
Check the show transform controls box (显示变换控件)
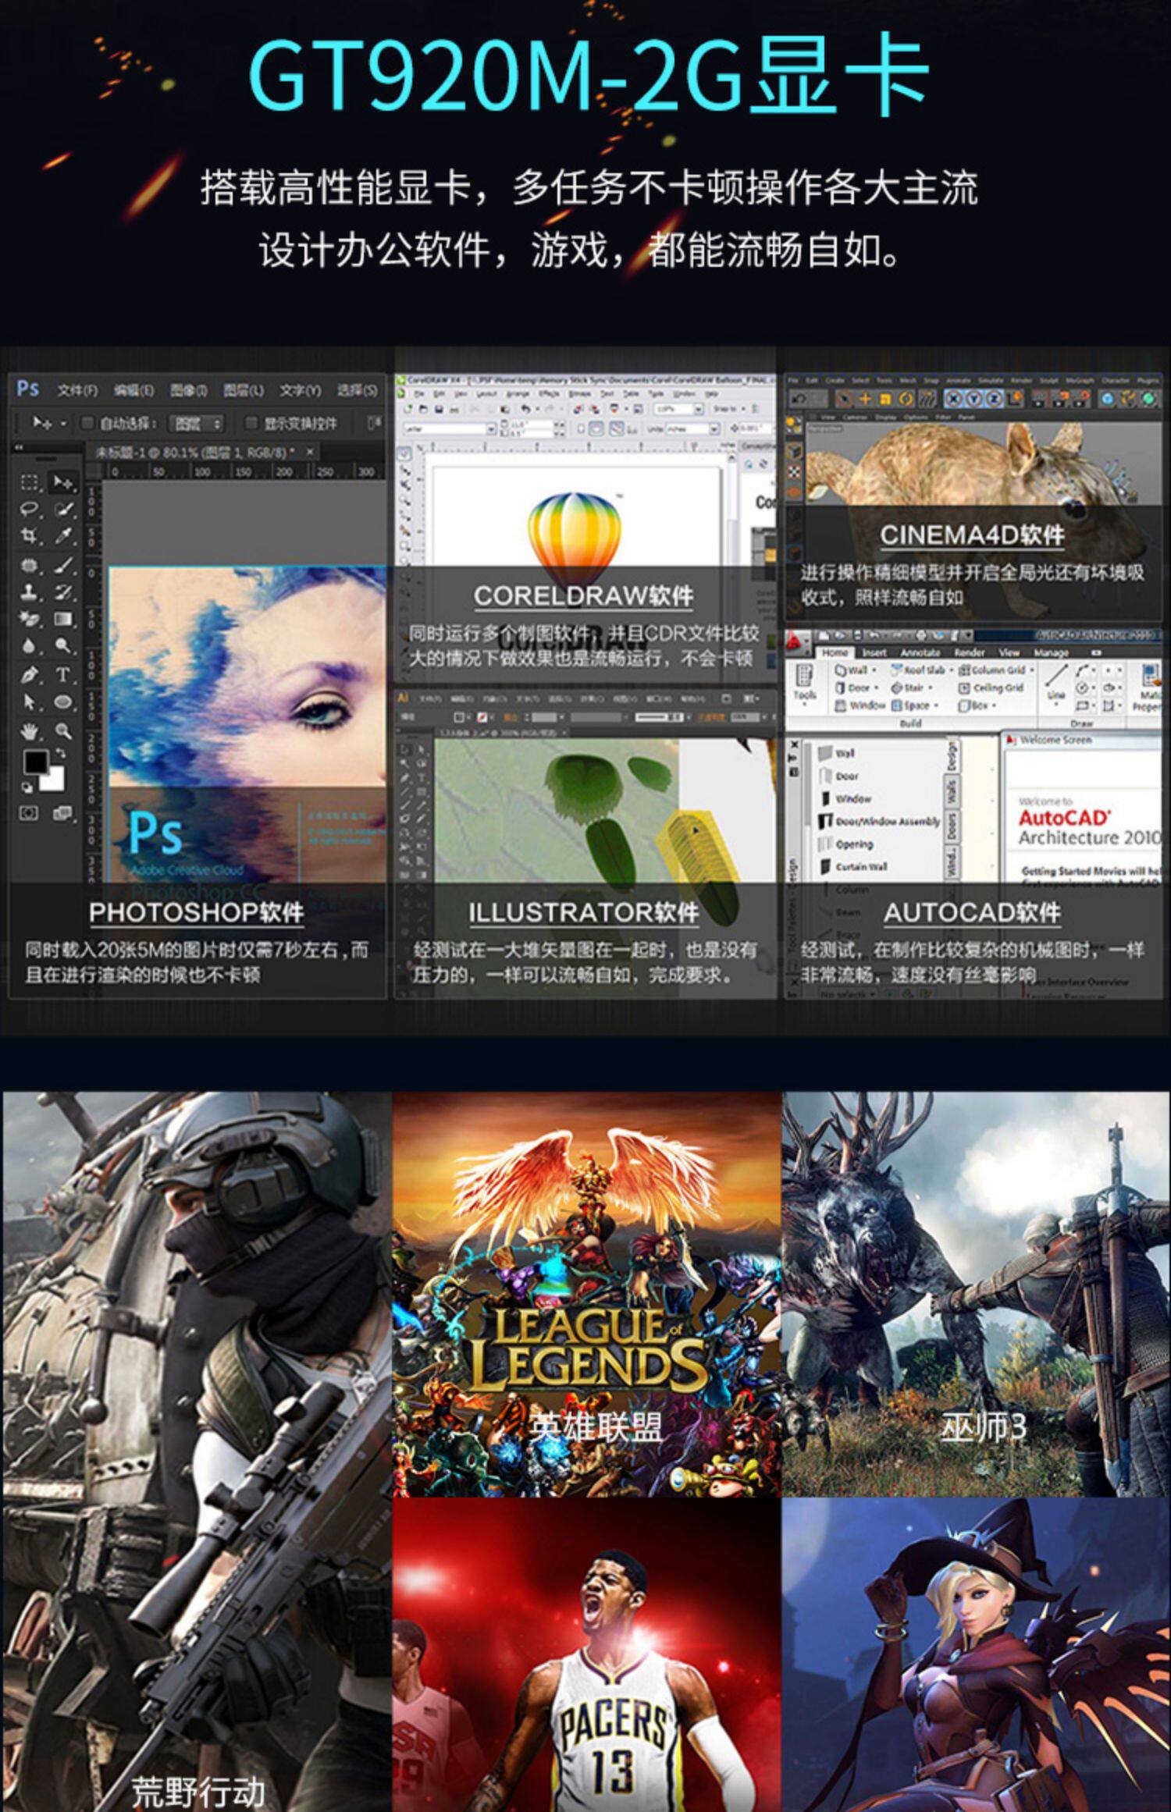[x=251, y=423]
